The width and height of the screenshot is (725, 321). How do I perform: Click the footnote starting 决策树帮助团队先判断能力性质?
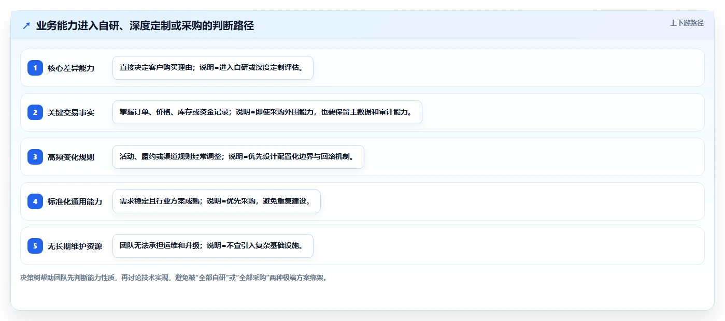tap(173, 278)
